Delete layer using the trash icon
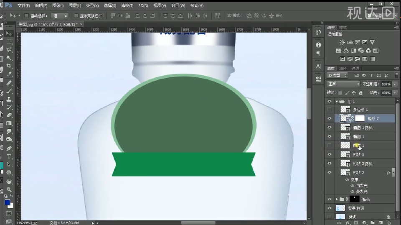401x225 pixels. coord(389,222)
